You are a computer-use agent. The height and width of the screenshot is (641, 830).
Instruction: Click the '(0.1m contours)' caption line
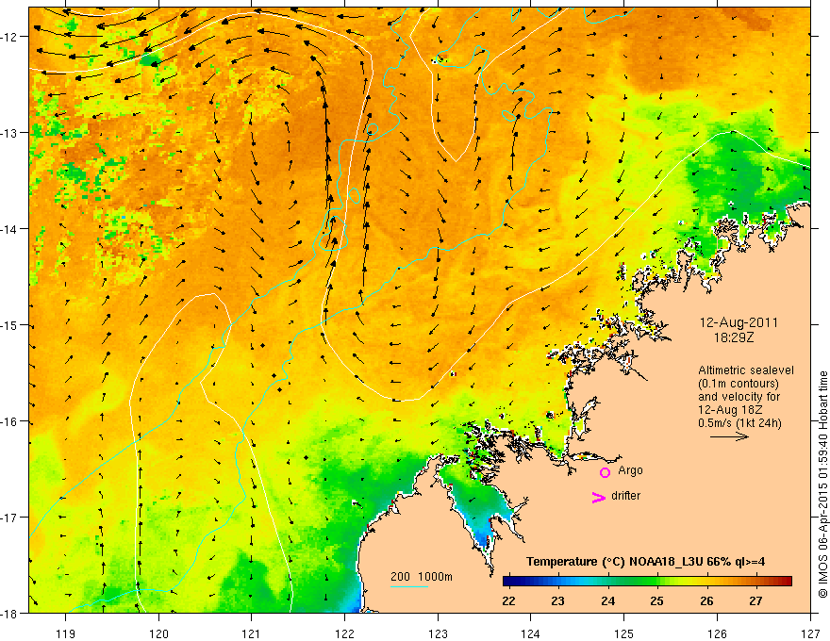coord(739,384)
